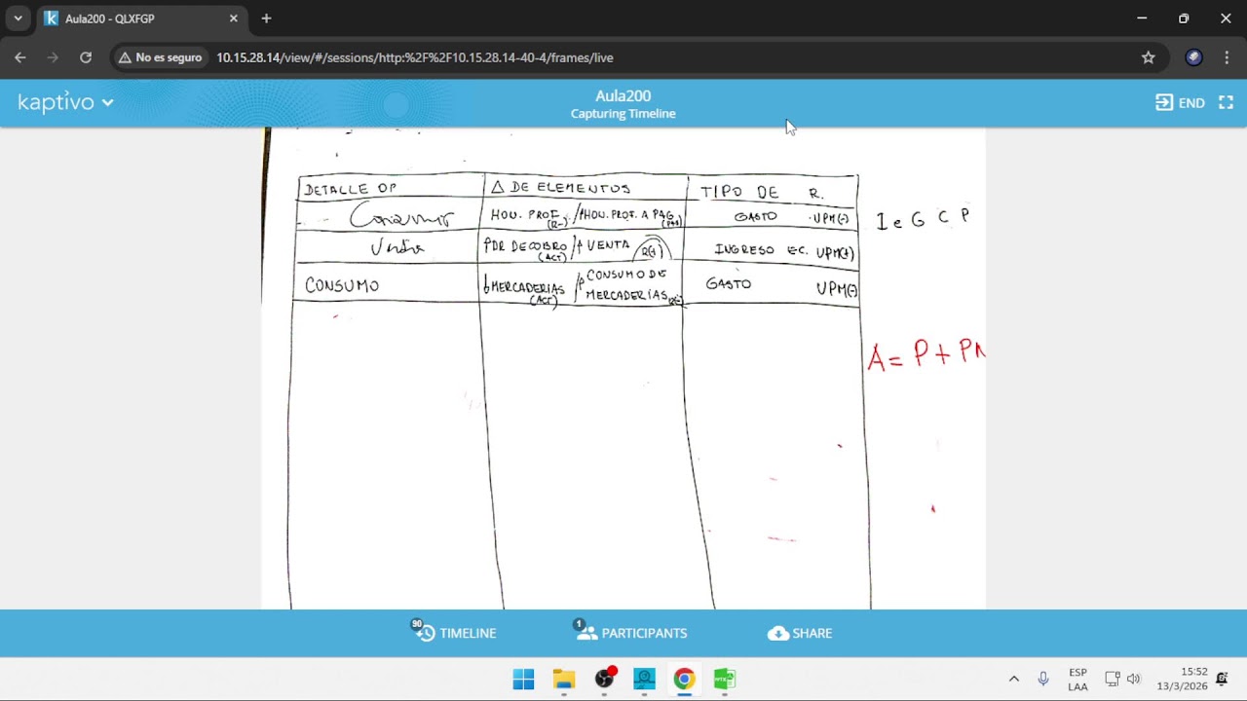The width and height of the screenshot is (1247, 701).
Task: View the 'No es seguro' site information
Action: coord(160,57)
